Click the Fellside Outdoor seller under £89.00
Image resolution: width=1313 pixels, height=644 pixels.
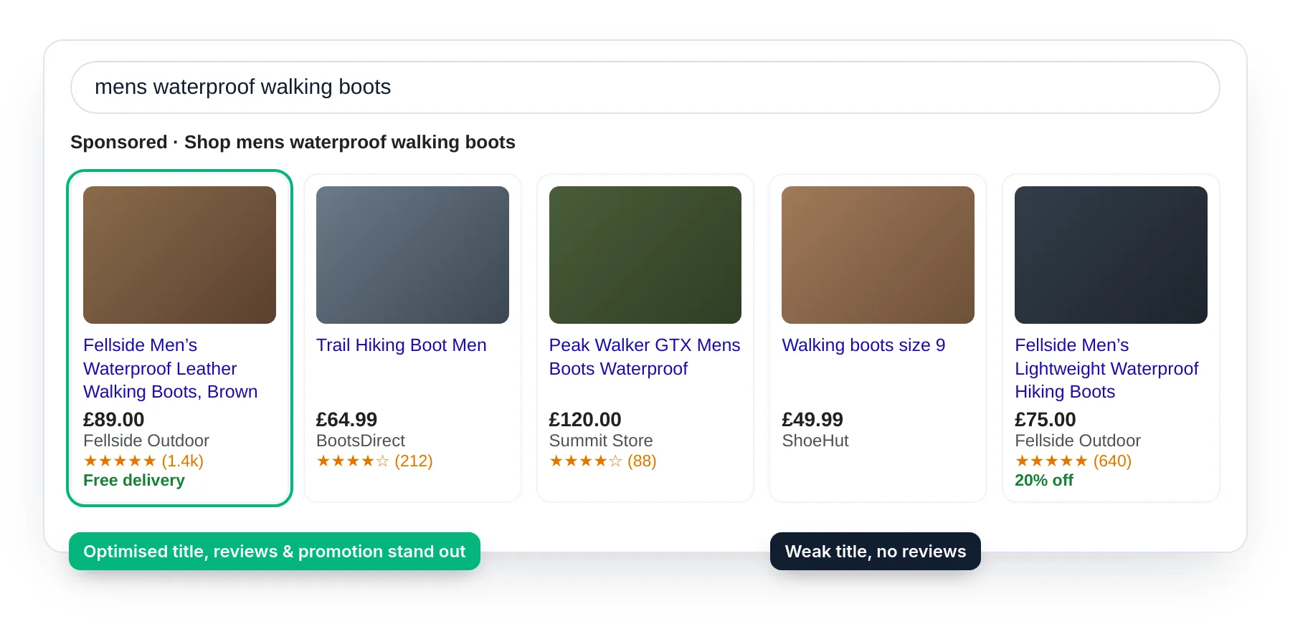[146, 441]
